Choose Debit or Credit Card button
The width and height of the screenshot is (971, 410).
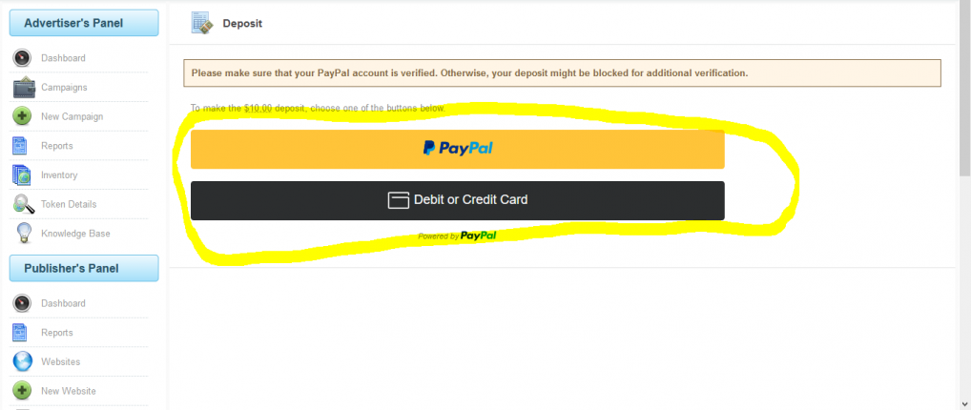(x=457, y=200)
